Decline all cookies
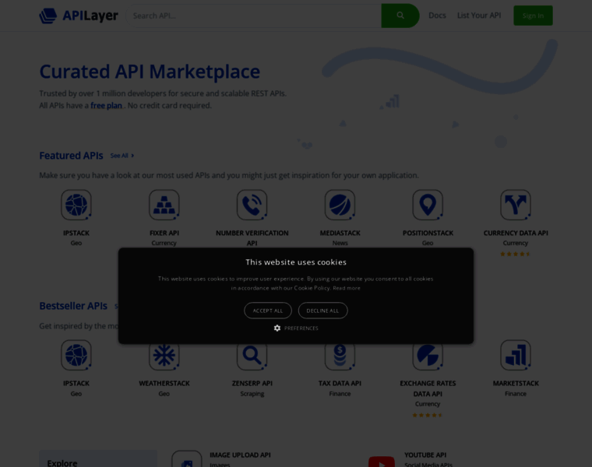Viewport: 592px width, 467px height. (322, 311)
